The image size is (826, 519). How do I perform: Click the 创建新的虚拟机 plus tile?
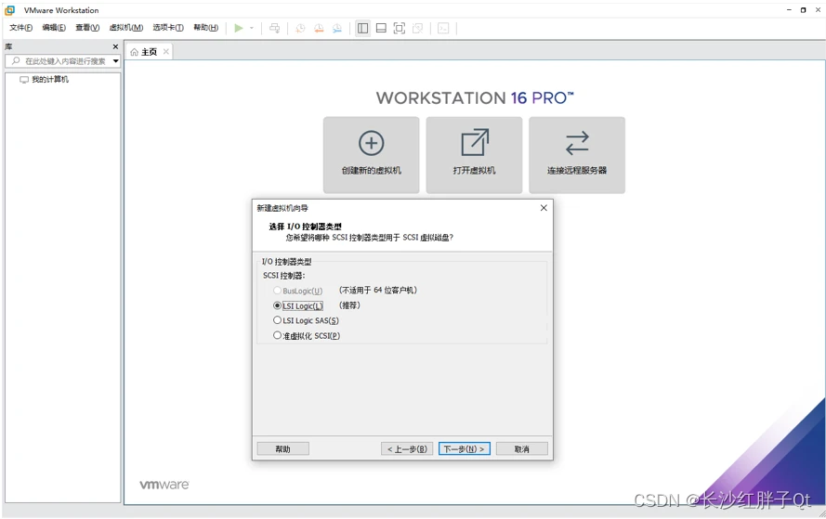point(372,155)
